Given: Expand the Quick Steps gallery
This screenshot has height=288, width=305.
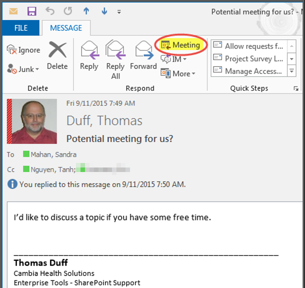Looking at the screenshot, I should point(292,70).
